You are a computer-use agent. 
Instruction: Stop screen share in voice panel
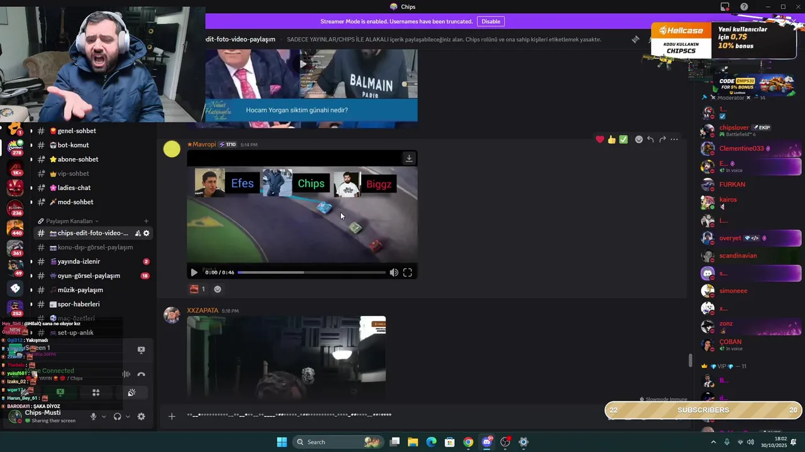coord(60,392)
